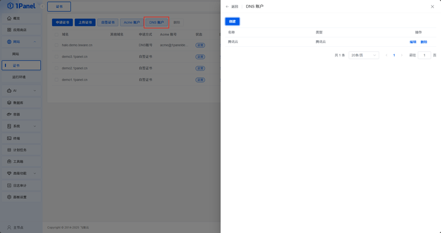Open the 20条/页 page size dropdown
Image resolution: width=441 pixels, height=233 pixels.
click(x=364, y=56)
